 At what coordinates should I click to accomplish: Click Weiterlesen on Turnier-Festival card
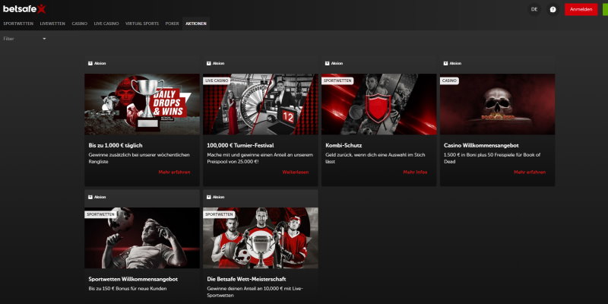296,173
